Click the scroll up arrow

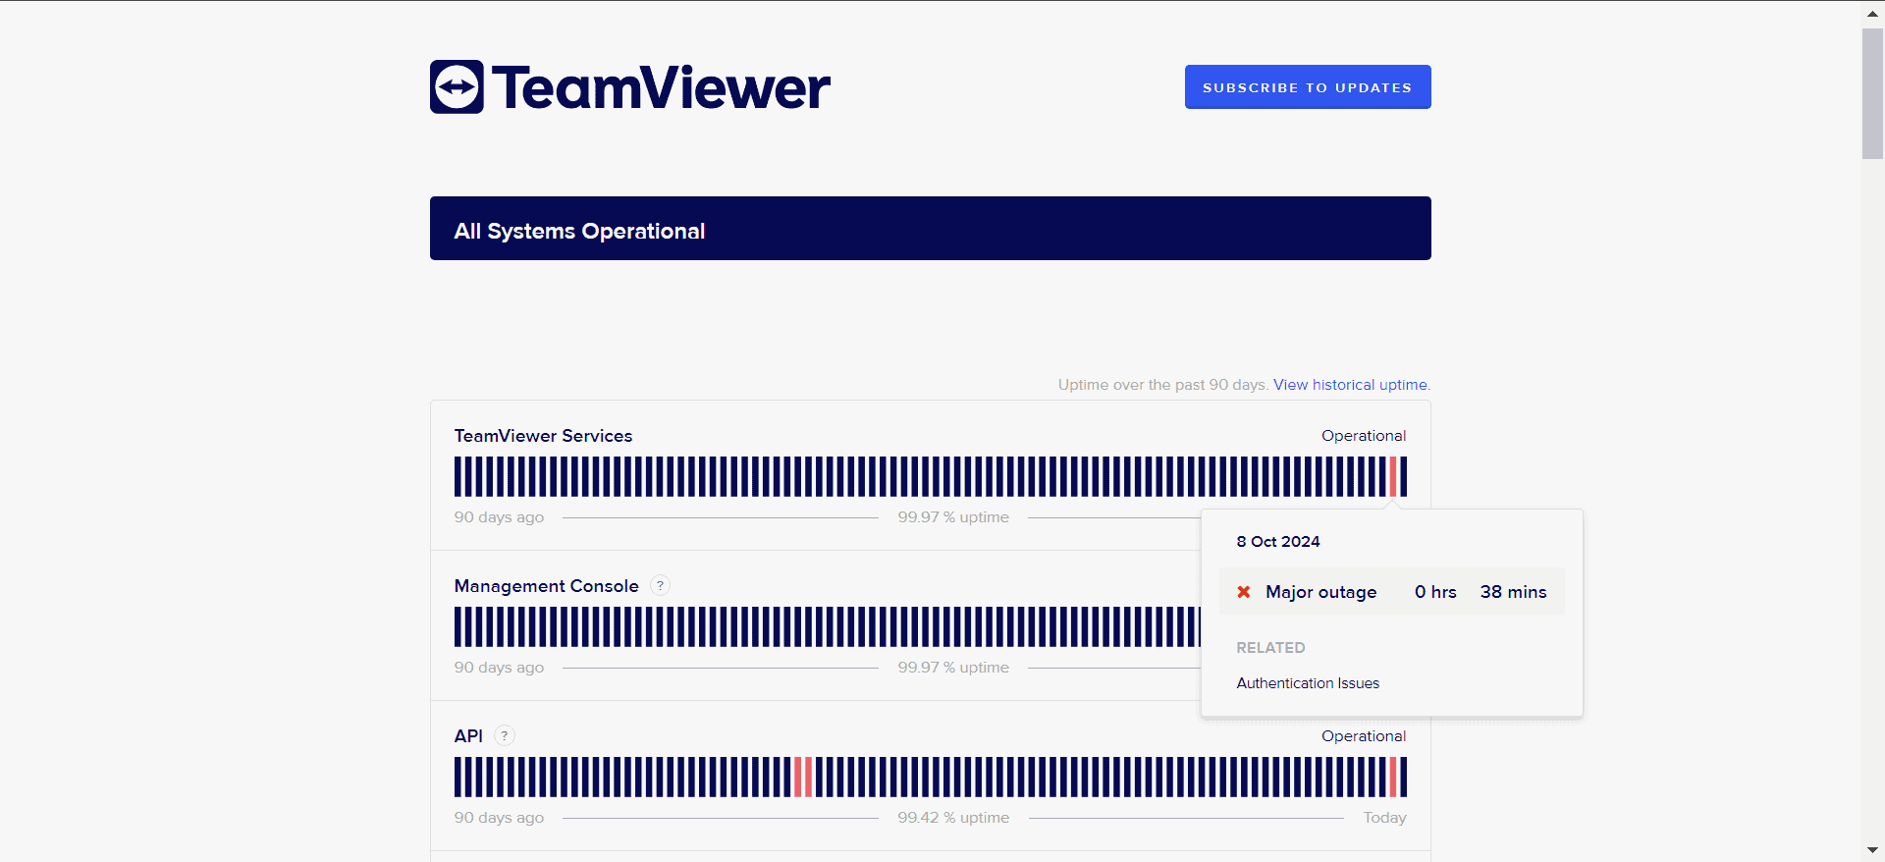click(1872, 13)
